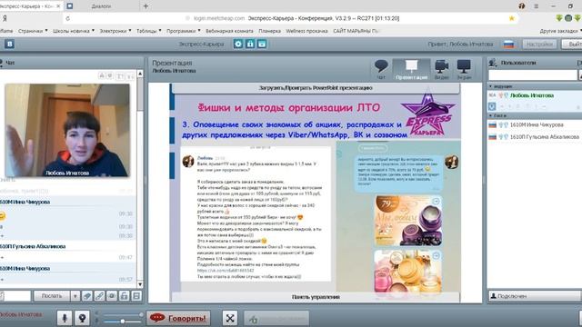
Task: Click Загрузить/Проиграть PowerPoint презентацию bar
Action: 316,88
